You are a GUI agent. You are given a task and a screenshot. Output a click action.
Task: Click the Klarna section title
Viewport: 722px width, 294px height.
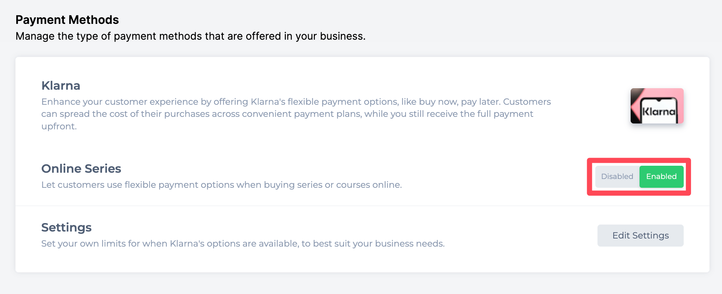(61, 86)
